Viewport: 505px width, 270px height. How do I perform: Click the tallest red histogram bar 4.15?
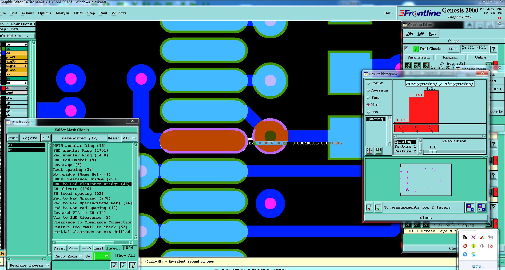point(431,107)
